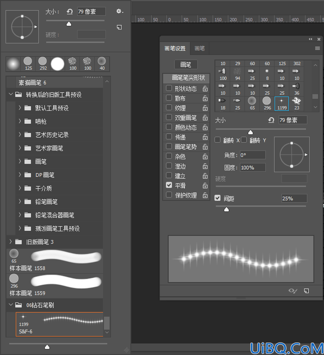324x355 pixels.
Task: Collapse the 06钻石笔刷 folder
Action: click(x=11, y=305)
